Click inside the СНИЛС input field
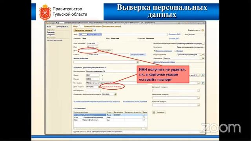 [108, 55]
